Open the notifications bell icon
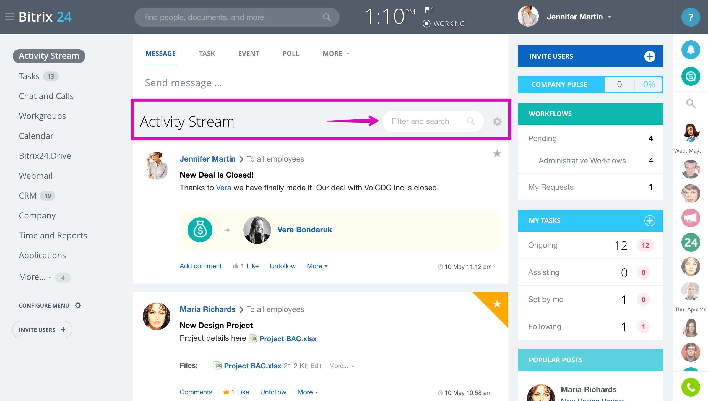The image size is (708, 401). [x=691, y=50]
